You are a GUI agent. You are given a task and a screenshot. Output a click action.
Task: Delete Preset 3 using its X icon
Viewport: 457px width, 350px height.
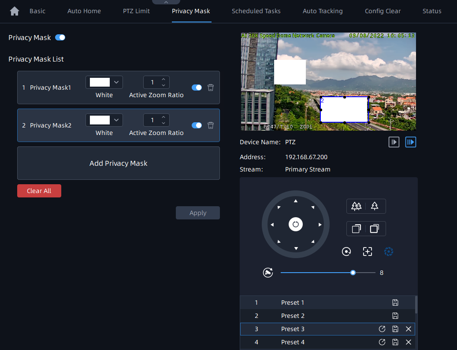tap(409, 329)
